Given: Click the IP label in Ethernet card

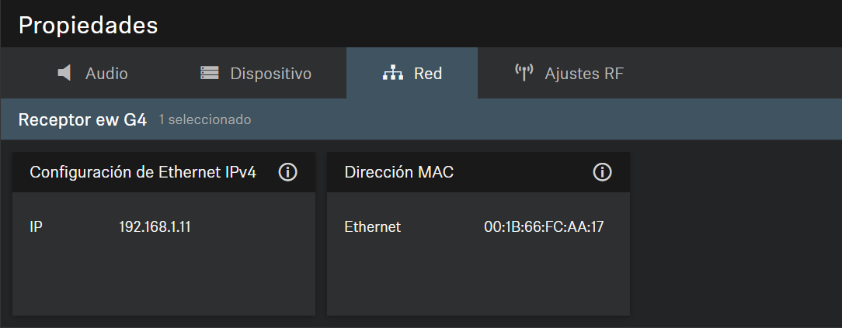Looking at the screenshot, I should (36, 227).
